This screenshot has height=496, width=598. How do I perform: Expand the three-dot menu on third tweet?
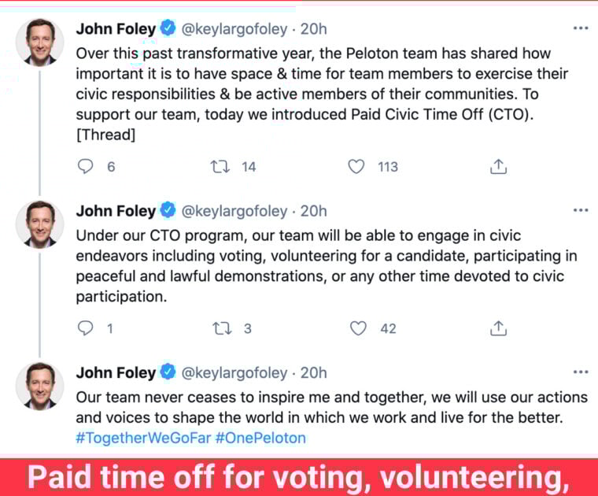click(x=581, y=372)
